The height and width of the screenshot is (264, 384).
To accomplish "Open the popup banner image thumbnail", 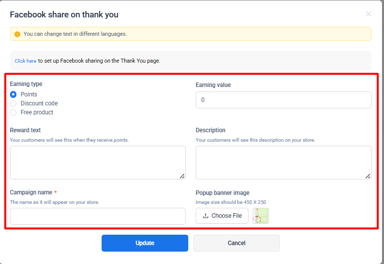I will pyautogui.click(x=260, y=216).
